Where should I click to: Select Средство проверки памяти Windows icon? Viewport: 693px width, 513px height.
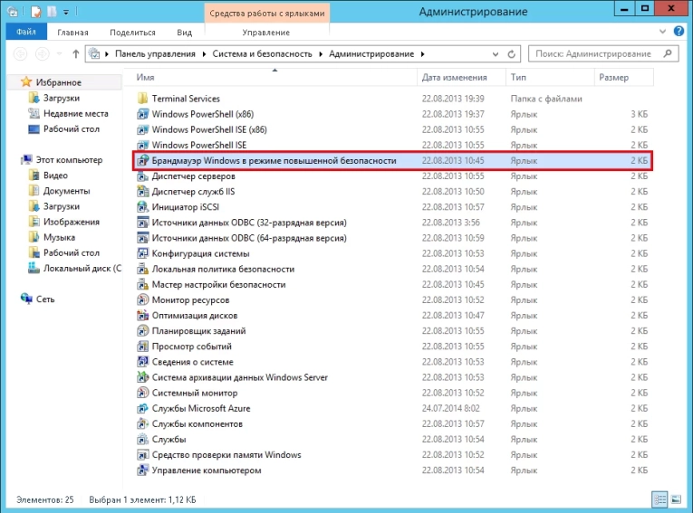click(x=142, y=455)
